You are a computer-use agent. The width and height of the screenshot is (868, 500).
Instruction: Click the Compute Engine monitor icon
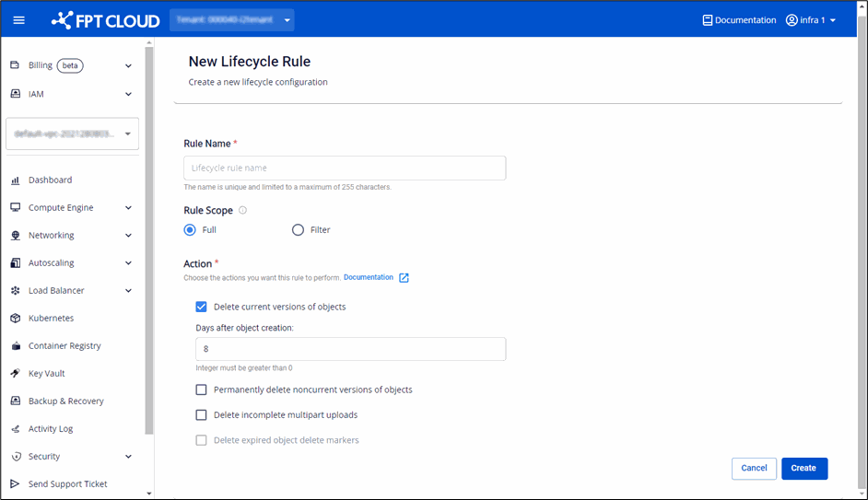pyautogui.click(x=16, y=207)
